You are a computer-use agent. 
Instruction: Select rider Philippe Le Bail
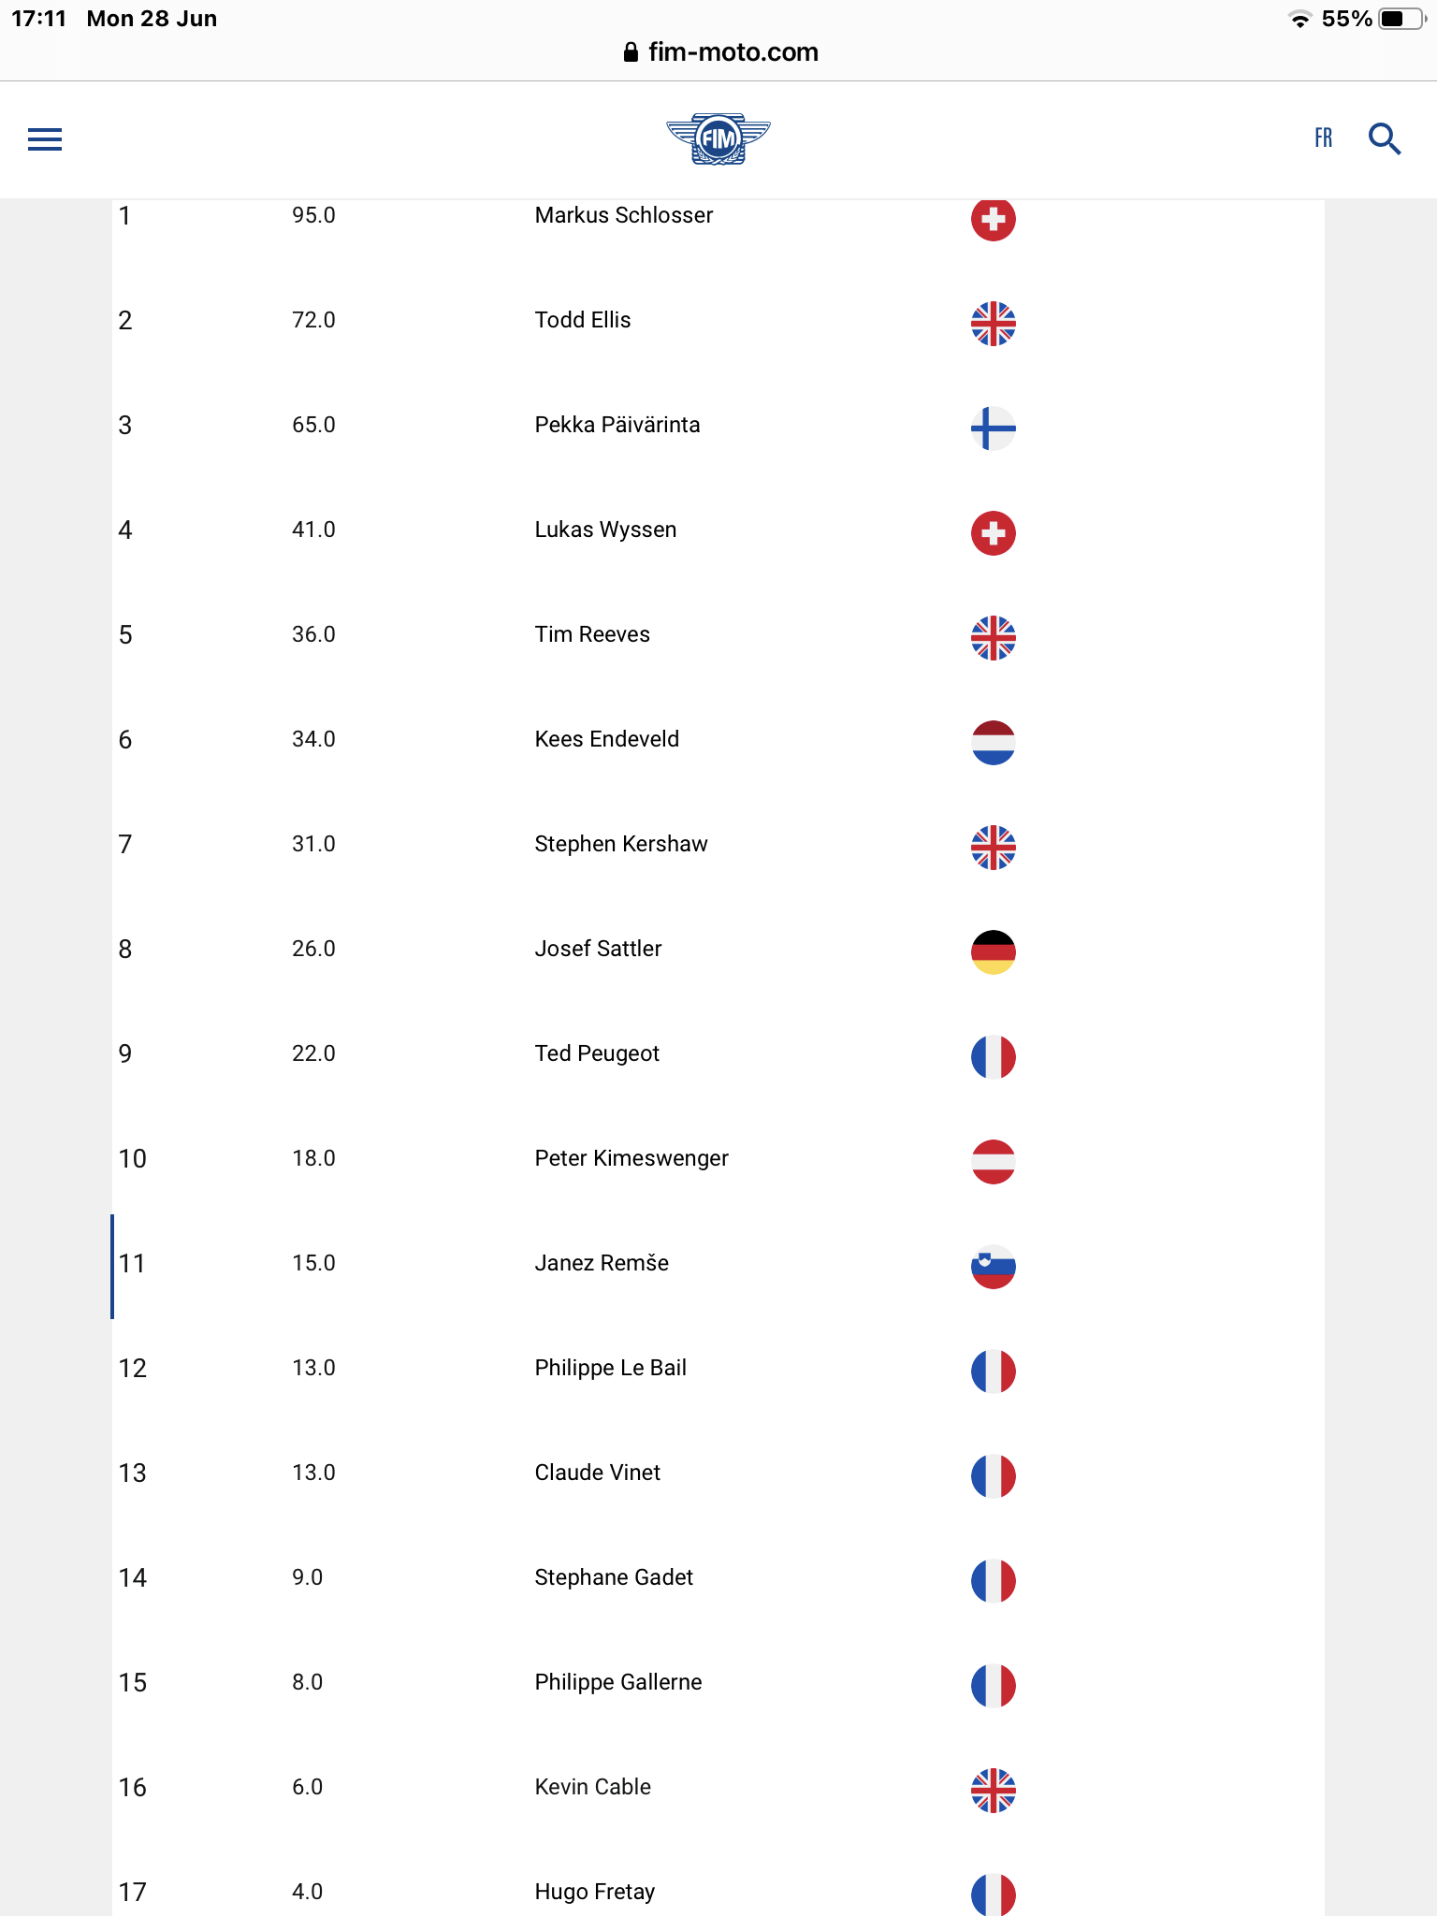tap(611, 1368)
